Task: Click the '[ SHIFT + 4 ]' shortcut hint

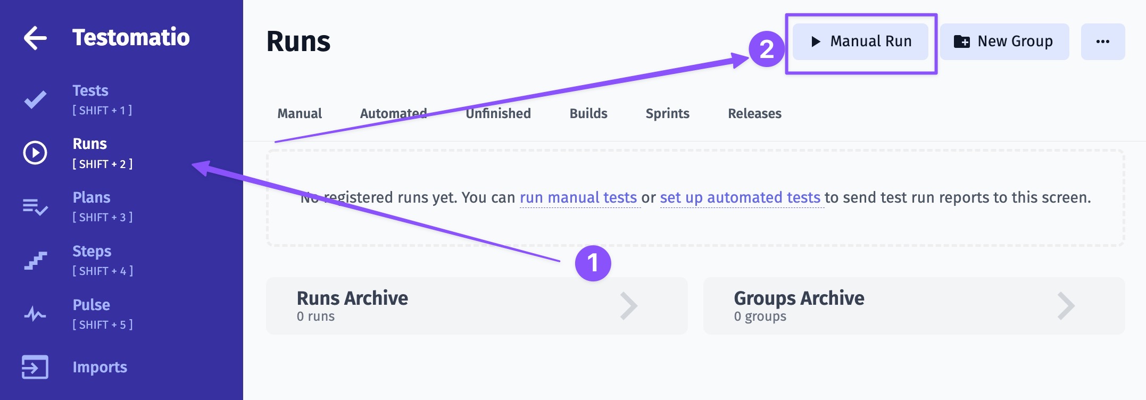Action: (103, 271)
